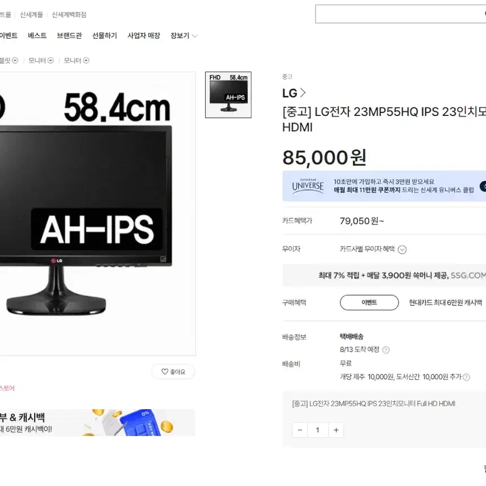Click the 택배배송 delivery text
The width and height of the screenshot is (486, 486).
(x=351, y=337)
